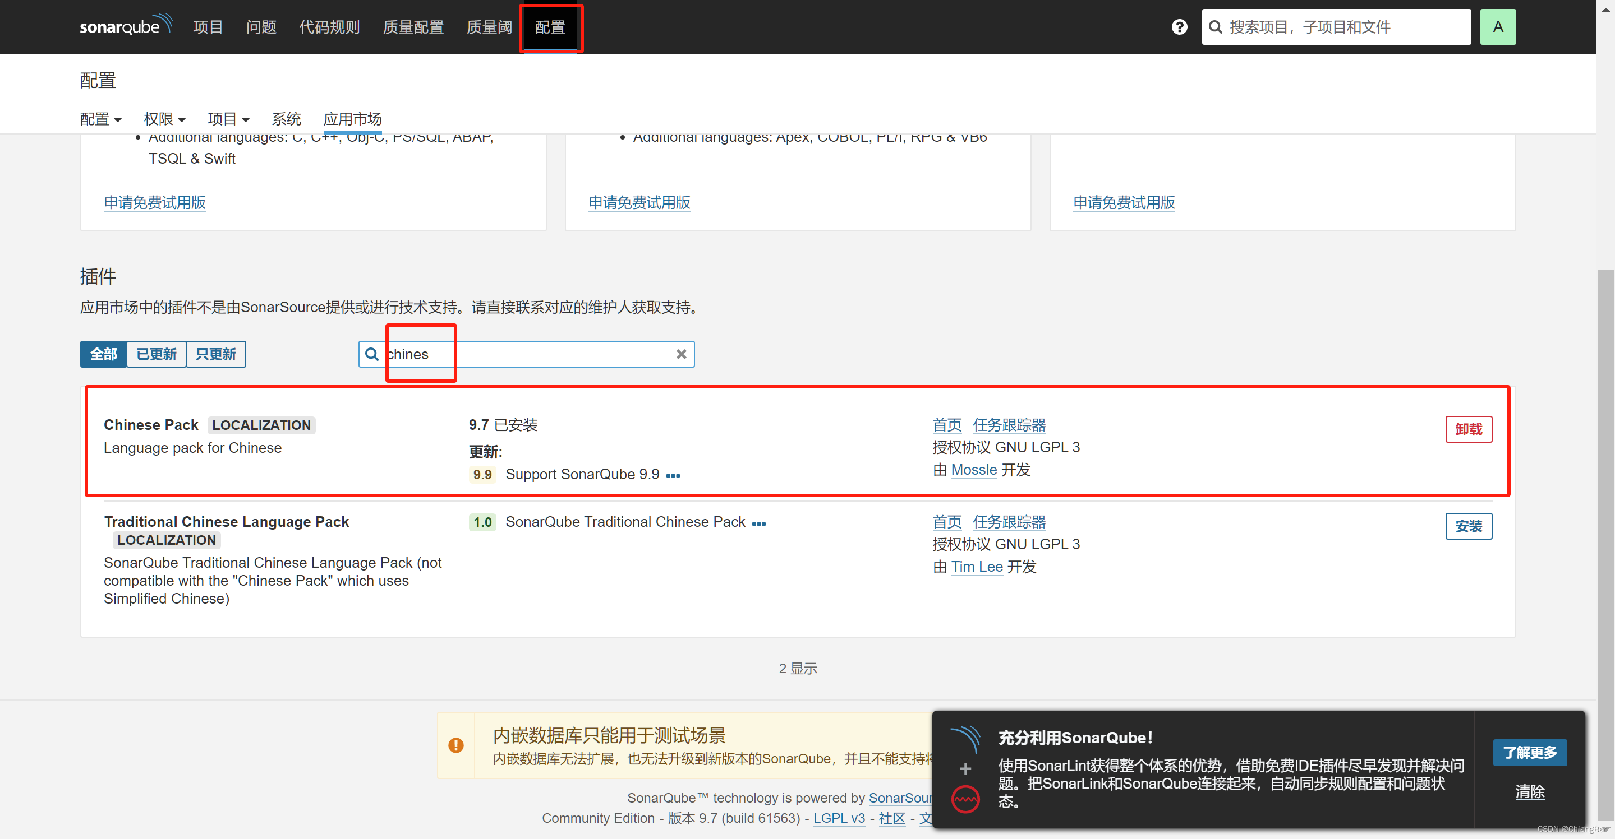1615x839 pixels.
Task: Open 质量阈 in the top navigation
Action: 489,27
